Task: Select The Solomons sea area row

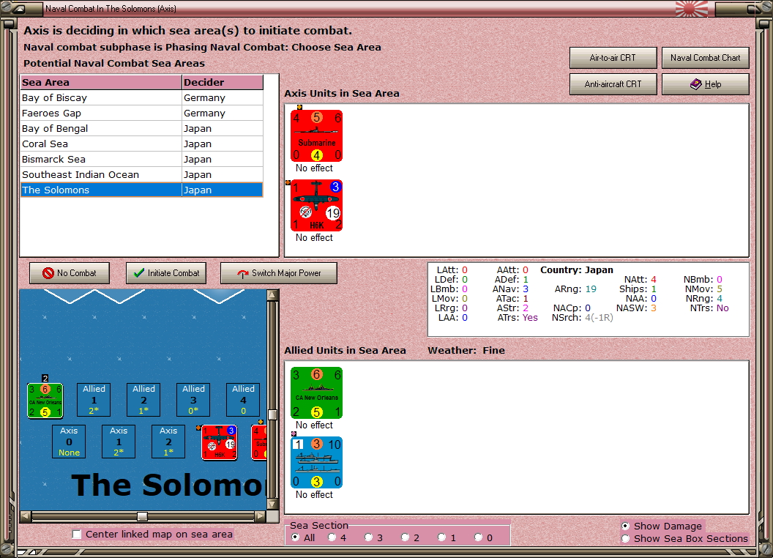Action: click(141, 190)
